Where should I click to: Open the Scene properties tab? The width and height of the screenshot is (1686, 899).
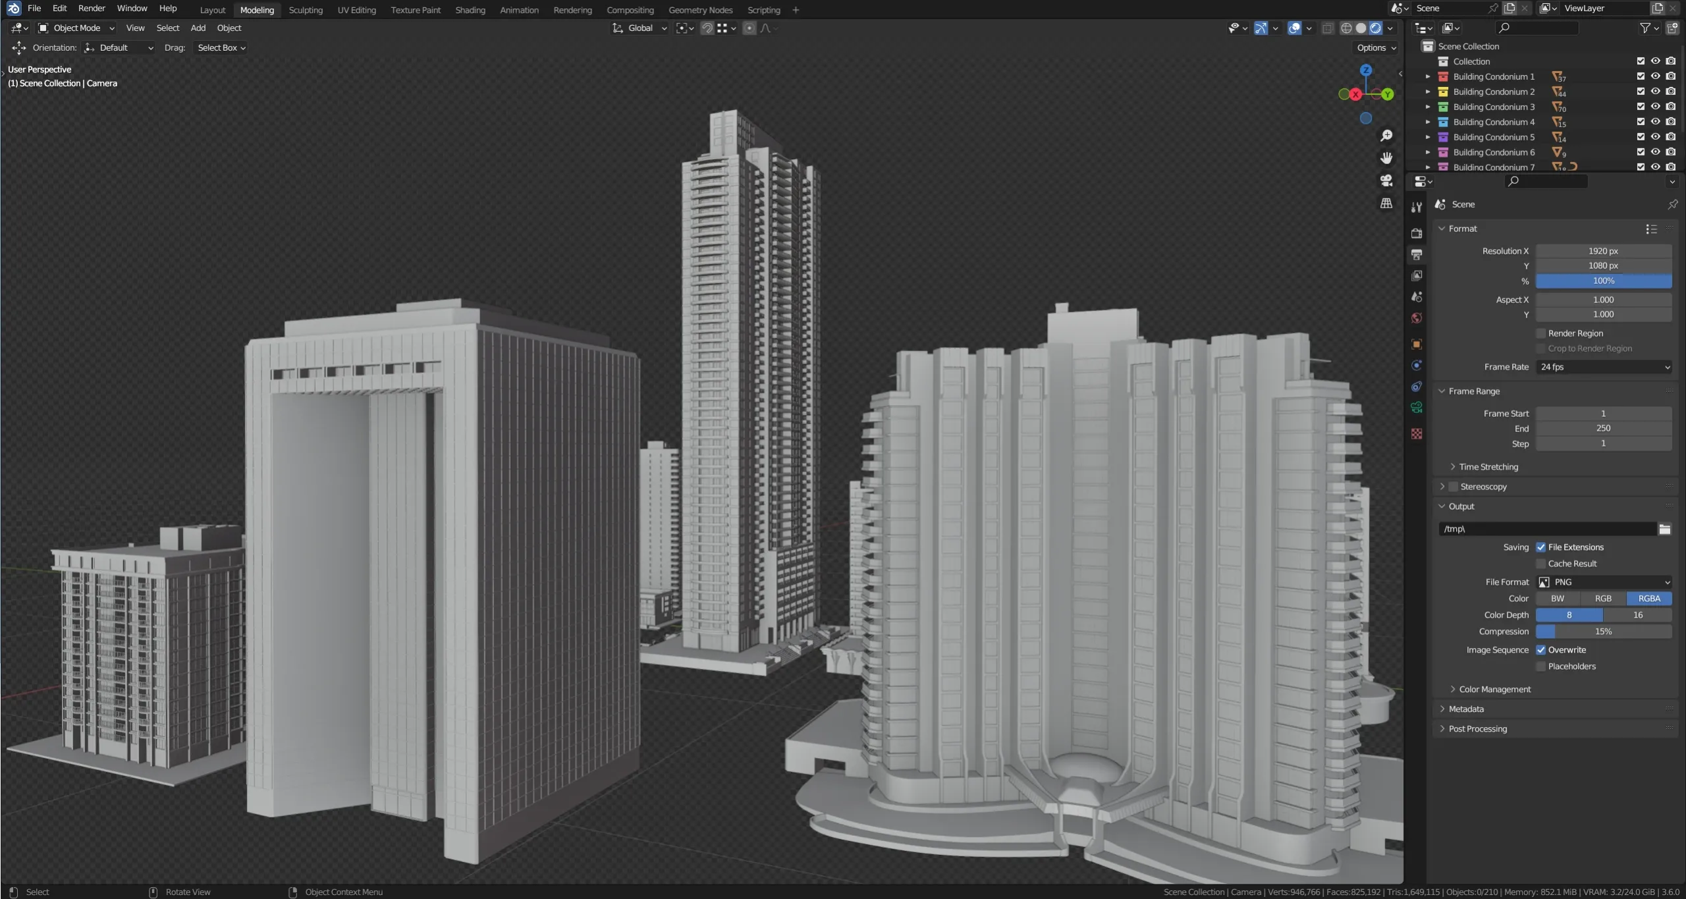(x=1417, y=296)
